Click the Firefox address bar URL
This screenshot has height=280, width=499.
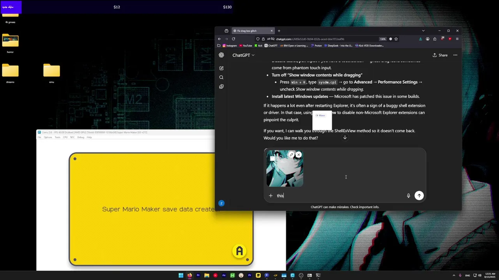(310, 39)
